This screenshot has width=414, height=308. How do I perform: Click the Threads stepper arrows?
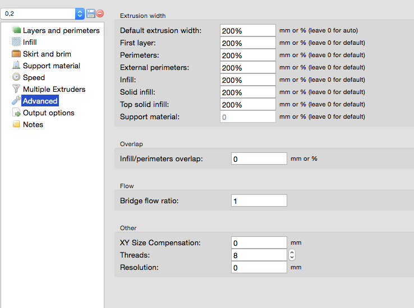coord(292,255)
